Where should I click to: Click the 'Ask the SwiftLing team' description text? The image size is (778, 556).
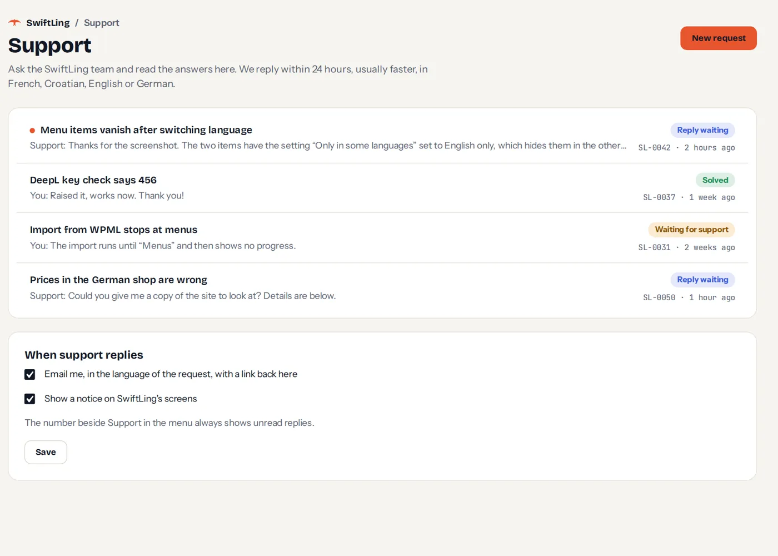click(x=218, y=77)
